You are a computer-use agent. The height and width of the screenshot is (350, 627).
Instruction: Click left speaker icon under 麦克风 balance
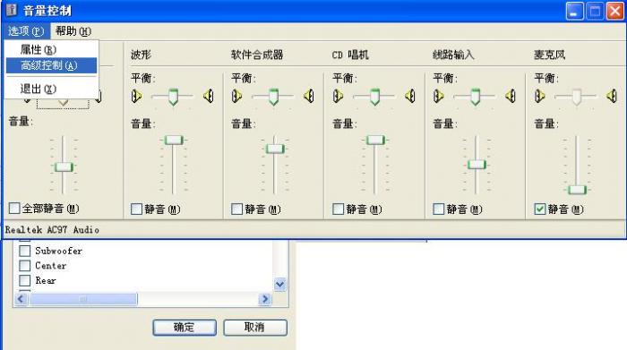tap(540, 96)
